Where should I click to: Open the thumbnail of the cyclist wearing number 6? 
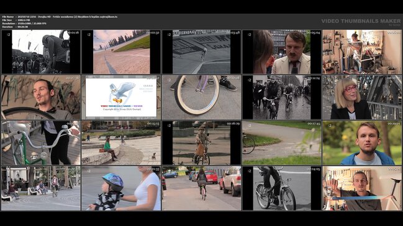41,52
